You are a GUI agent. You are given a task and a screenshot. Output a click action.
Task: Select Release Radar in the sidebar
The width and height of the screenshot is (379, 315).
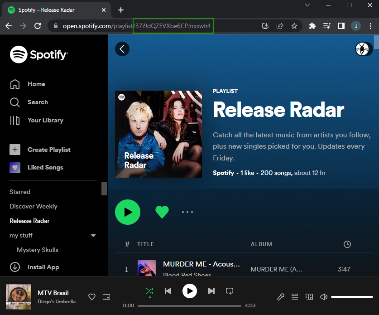(29, 221)
